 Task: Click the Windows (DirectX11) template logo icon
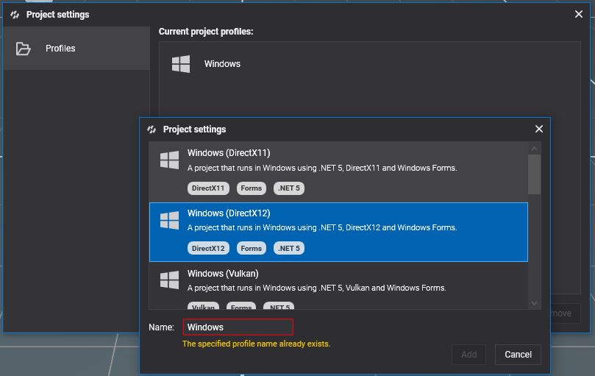pos(170,160)
